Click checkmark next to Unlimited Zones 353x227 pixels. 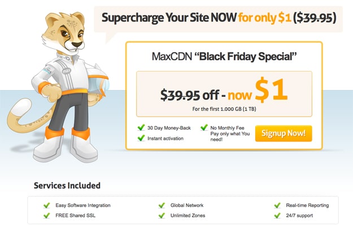(162, 215)
